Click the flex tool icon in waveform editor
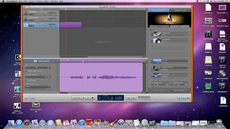The image size is (230, 129). (x=140, y=64)
